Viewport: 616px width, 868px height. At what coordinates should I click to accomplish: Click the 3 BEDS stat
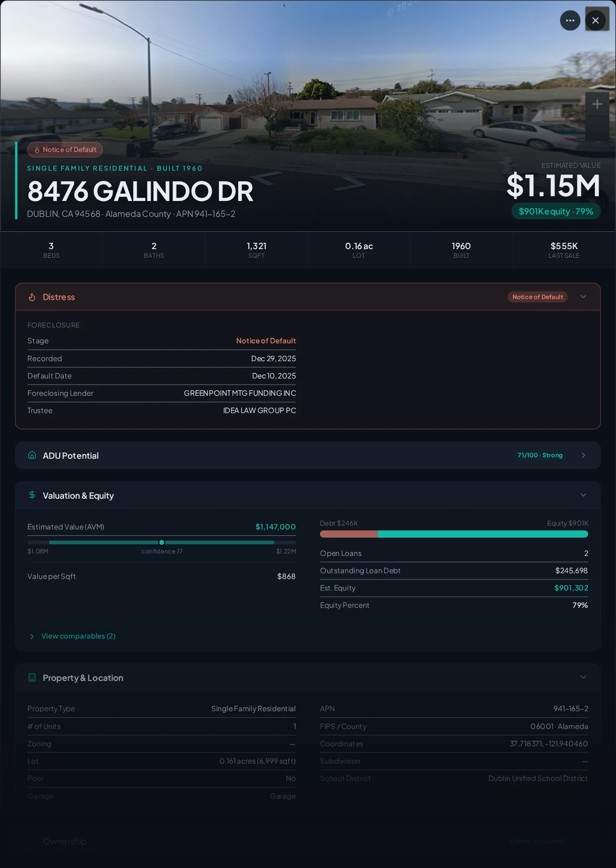click(51, 250)
